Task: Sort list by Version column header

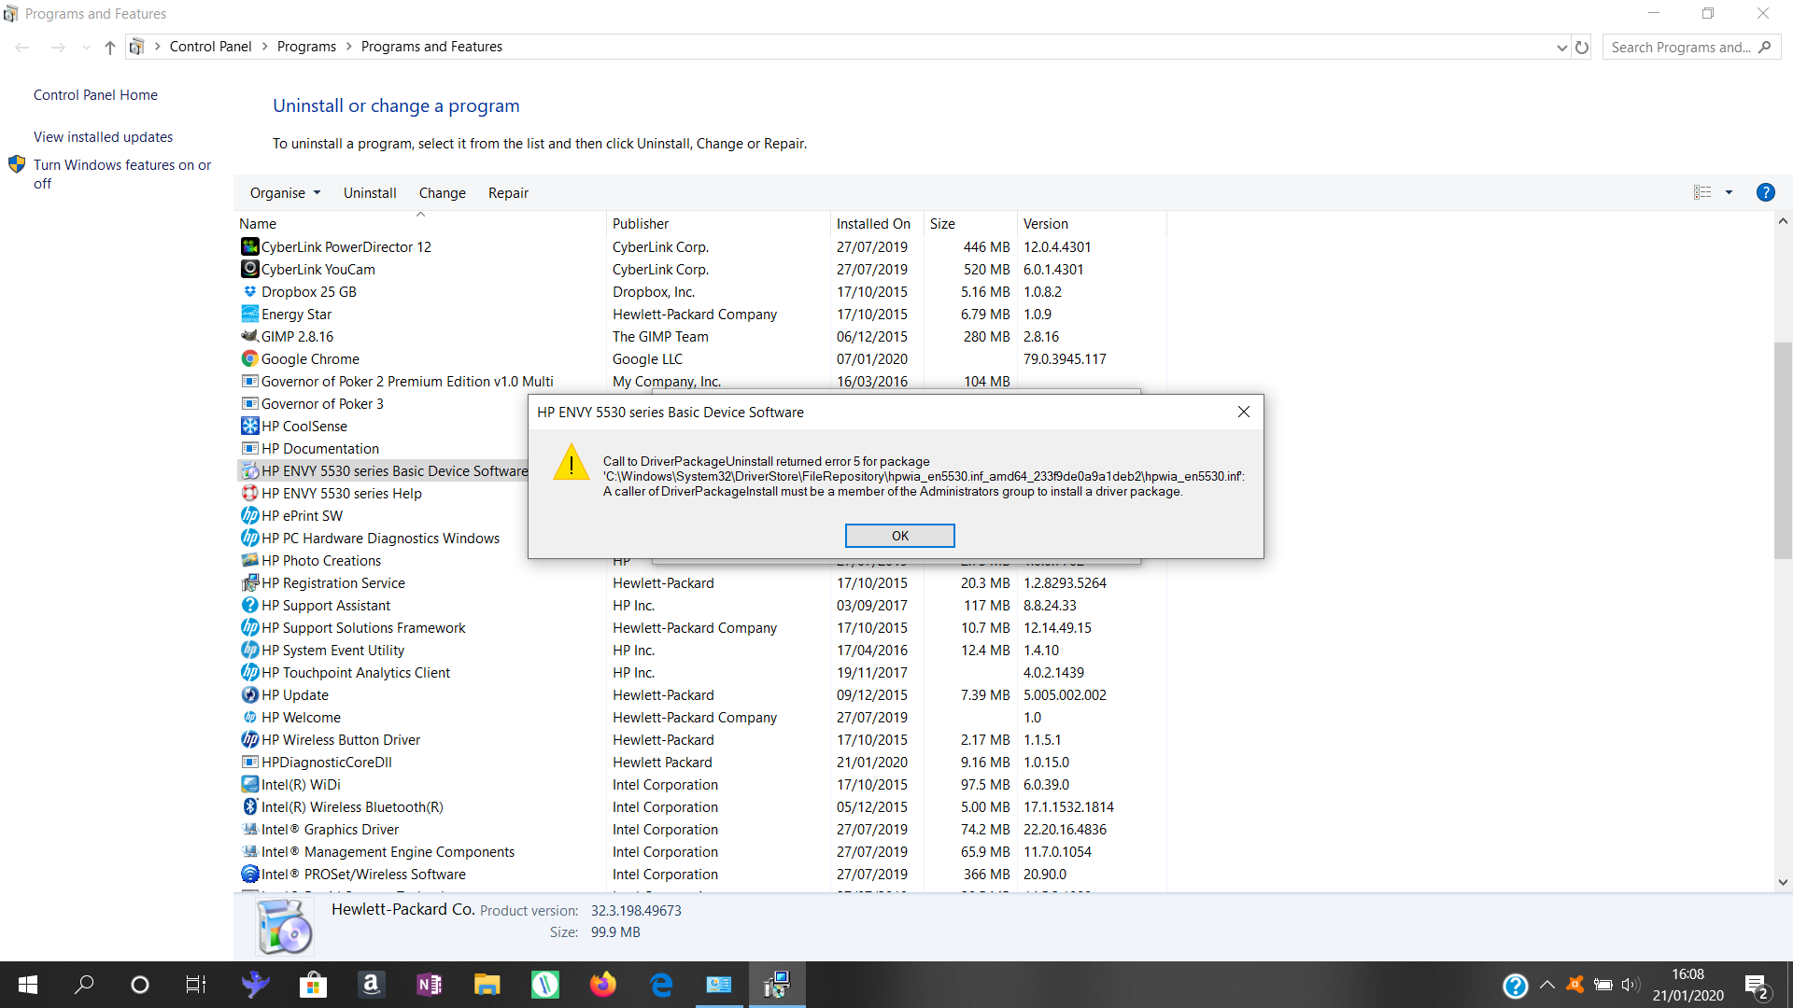Action: click(1092, 224)
